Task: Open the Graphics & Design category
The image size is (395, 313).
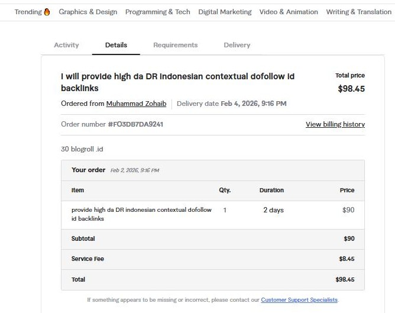Action: (88, 12)
